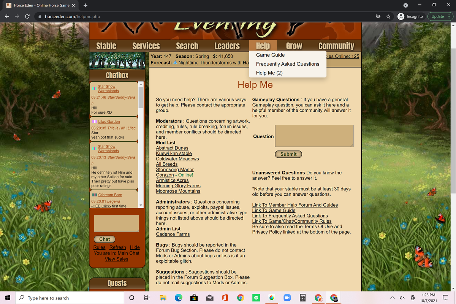Click the chat message input box
Screen dimensions: 456x304
[x=116, y=223]
